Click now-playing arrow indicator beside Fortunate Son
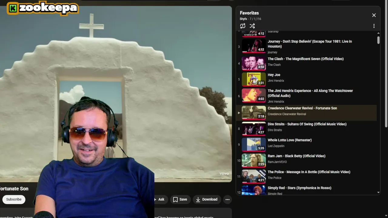 coord(239,113)
